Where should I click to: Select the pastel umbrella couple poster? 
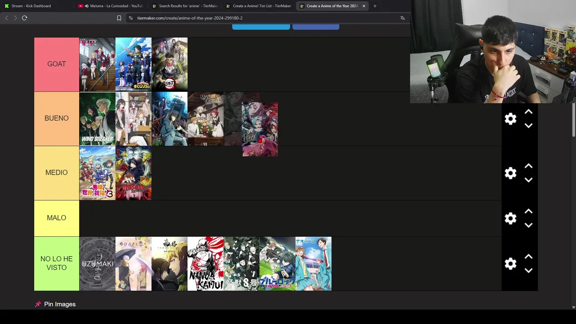[134, 264]
